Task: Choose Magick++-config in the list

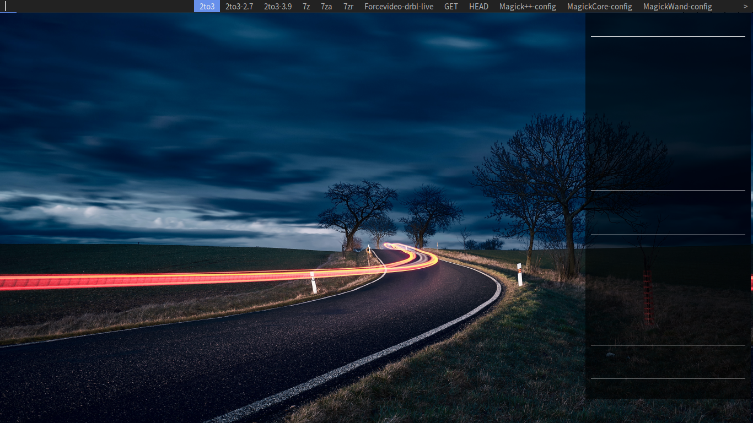Action: pyautogui.click(x=528, y=7)
